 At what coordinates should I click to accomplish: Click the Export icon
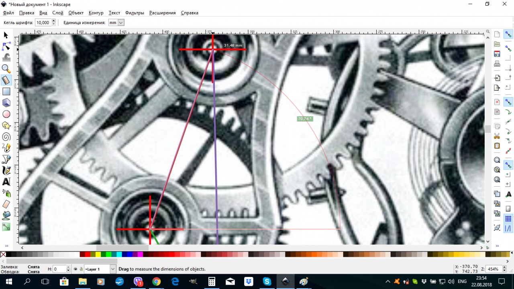point(497,88)
